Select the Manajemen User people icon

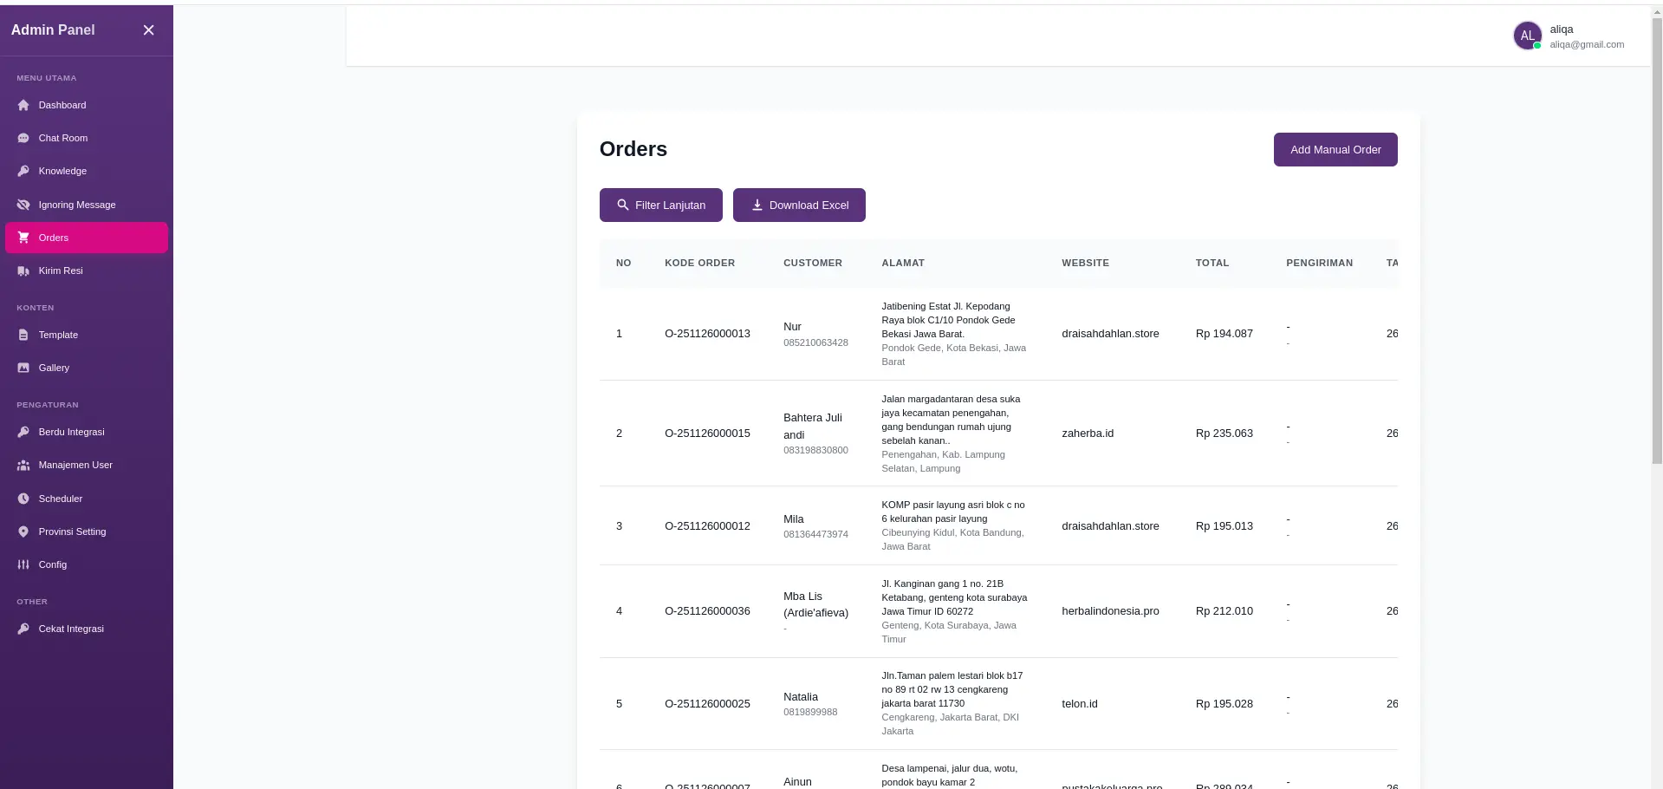(23, 465)
